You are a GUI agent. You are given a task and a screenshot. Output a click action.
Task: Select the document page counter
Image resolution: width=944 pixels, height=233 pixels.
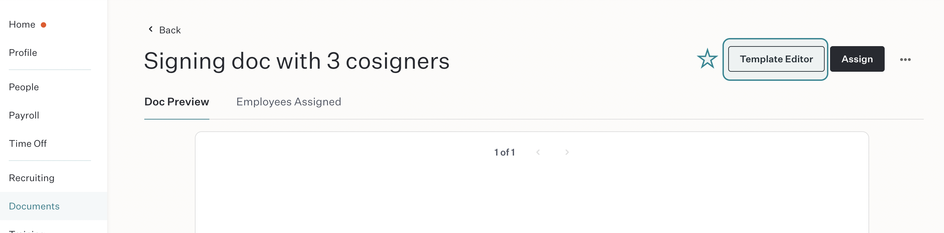pos(504,152)
